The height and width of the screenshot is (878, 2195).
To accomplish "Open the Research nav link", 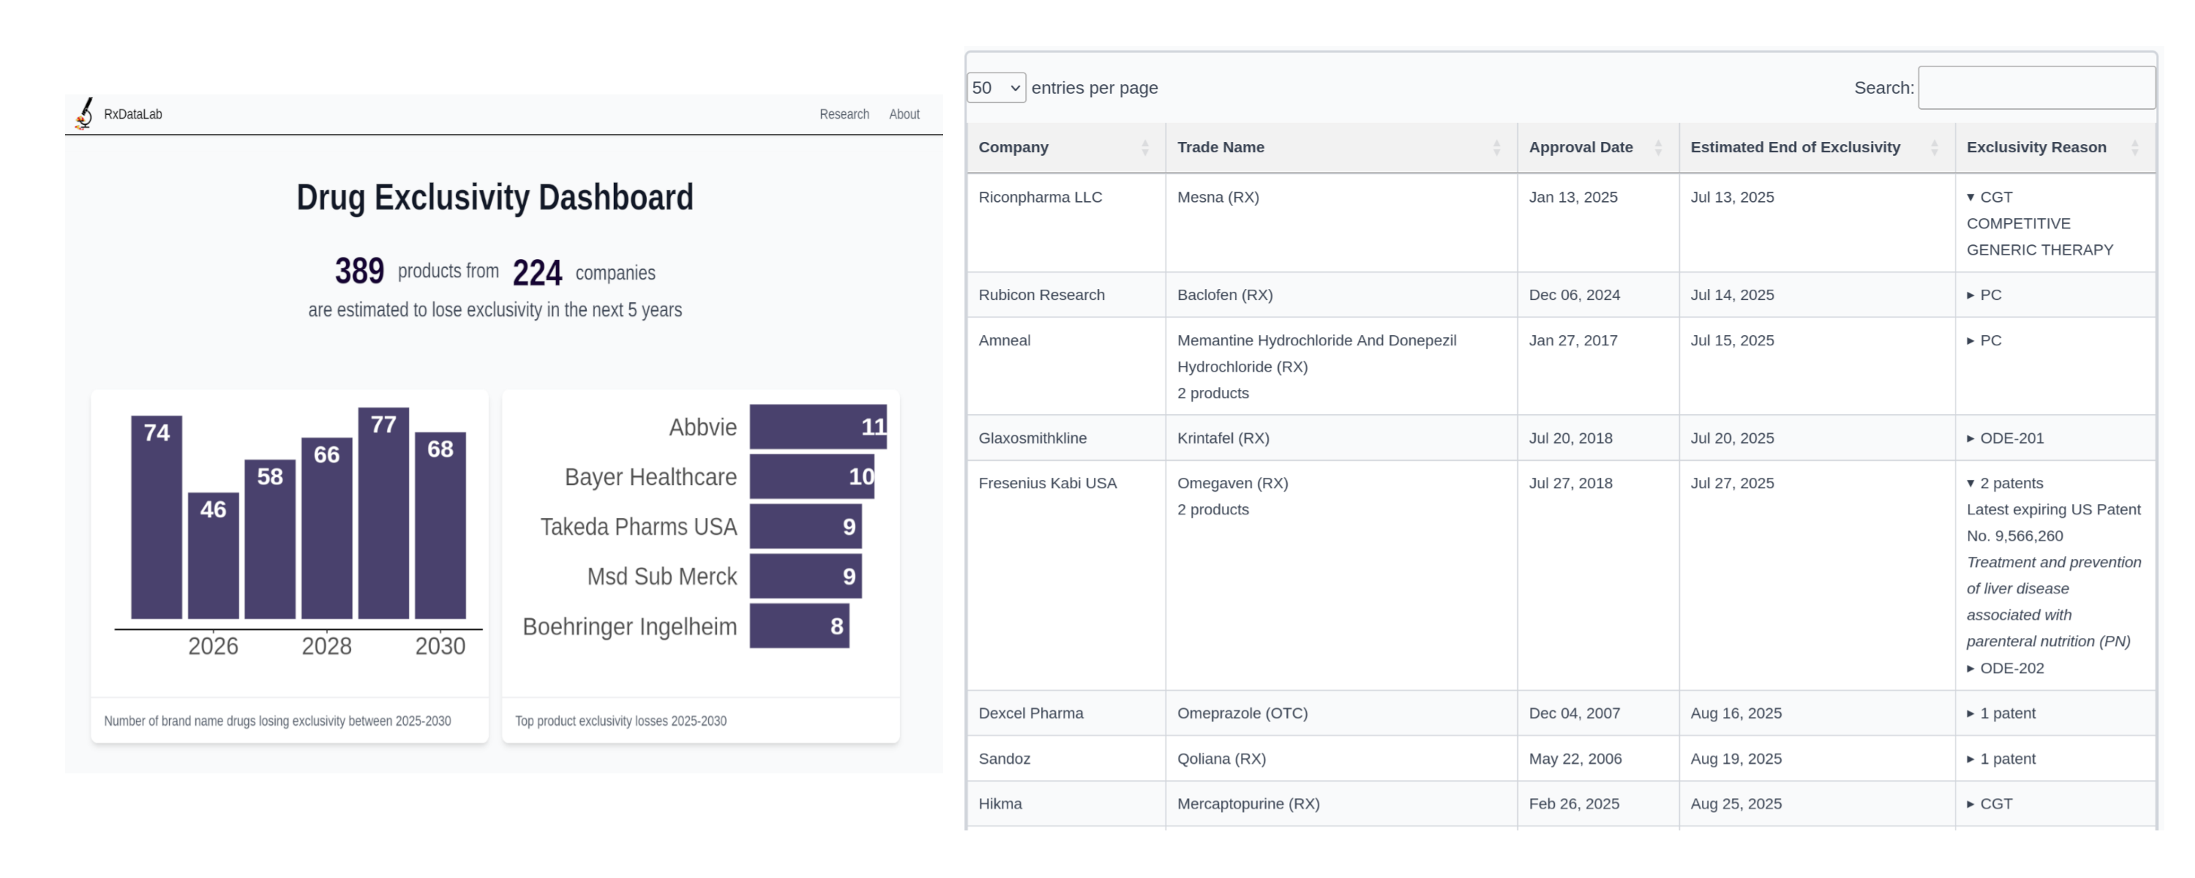I will (x=844, y=114).
